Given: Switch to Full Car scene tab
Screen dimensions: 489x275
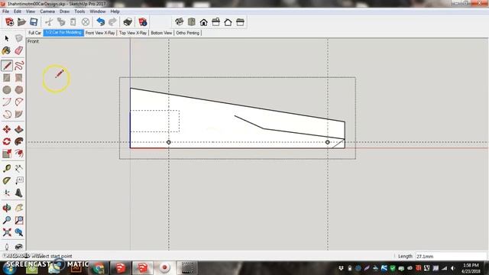Looking at the screenshot, I should click(x=34, y=33).
